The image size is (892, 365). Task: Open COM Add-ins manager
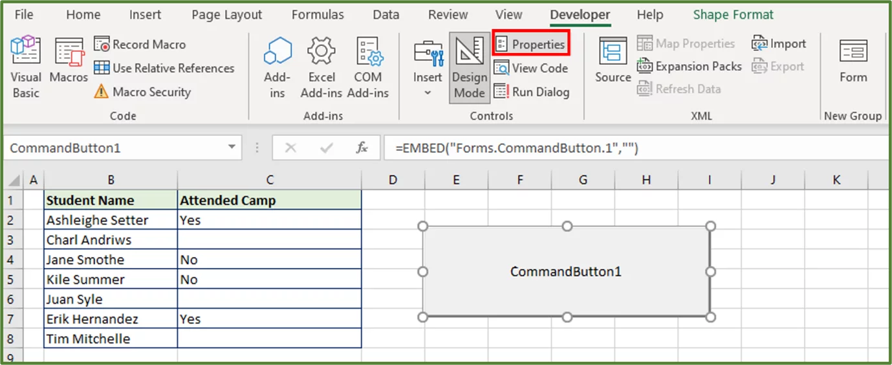tap(368, 67)
